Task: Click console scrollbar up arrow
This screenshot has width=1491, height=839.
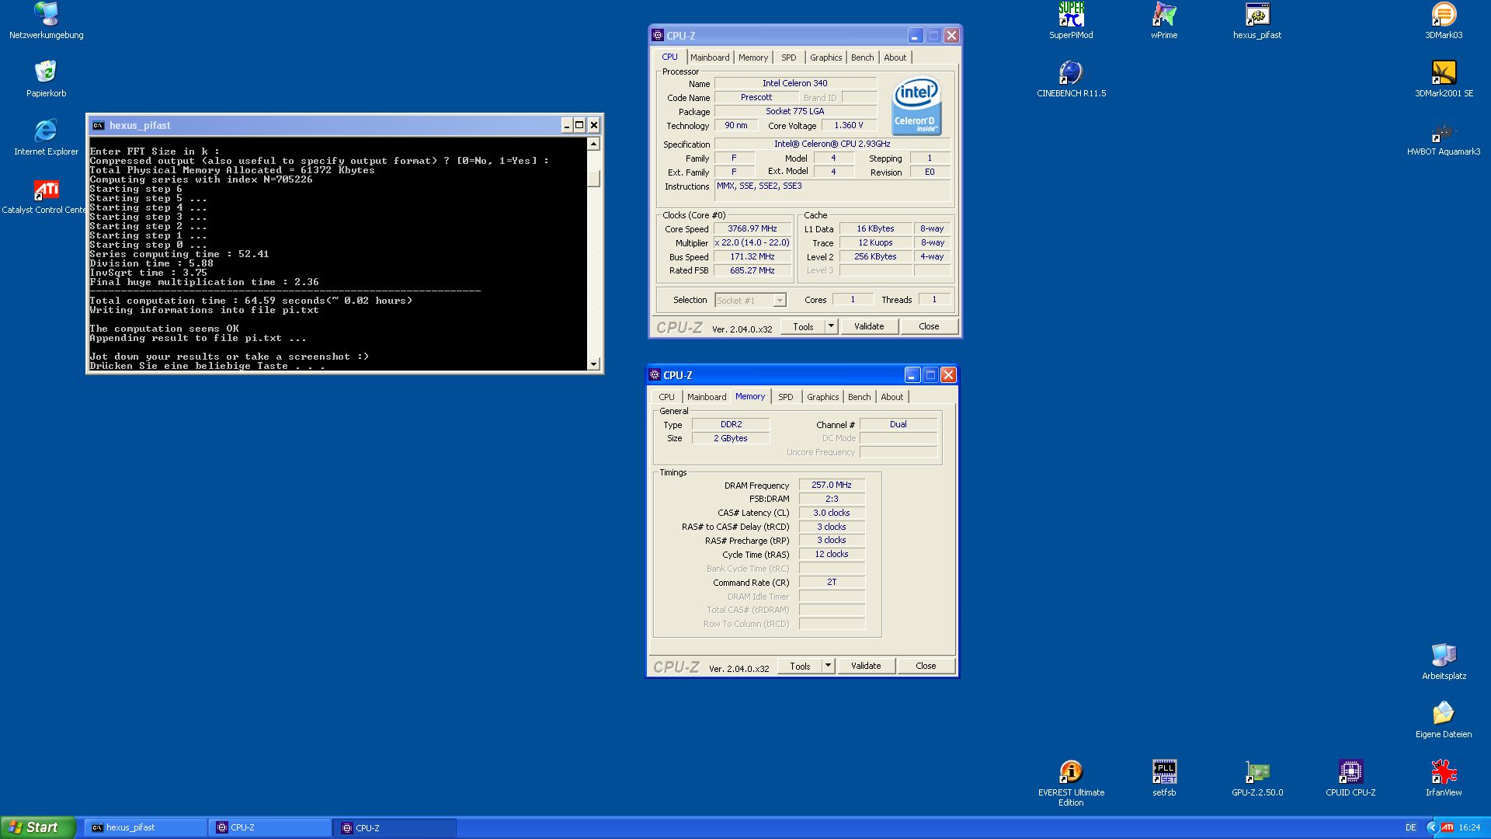Action: pyautogui.click(x=593, y=144)
